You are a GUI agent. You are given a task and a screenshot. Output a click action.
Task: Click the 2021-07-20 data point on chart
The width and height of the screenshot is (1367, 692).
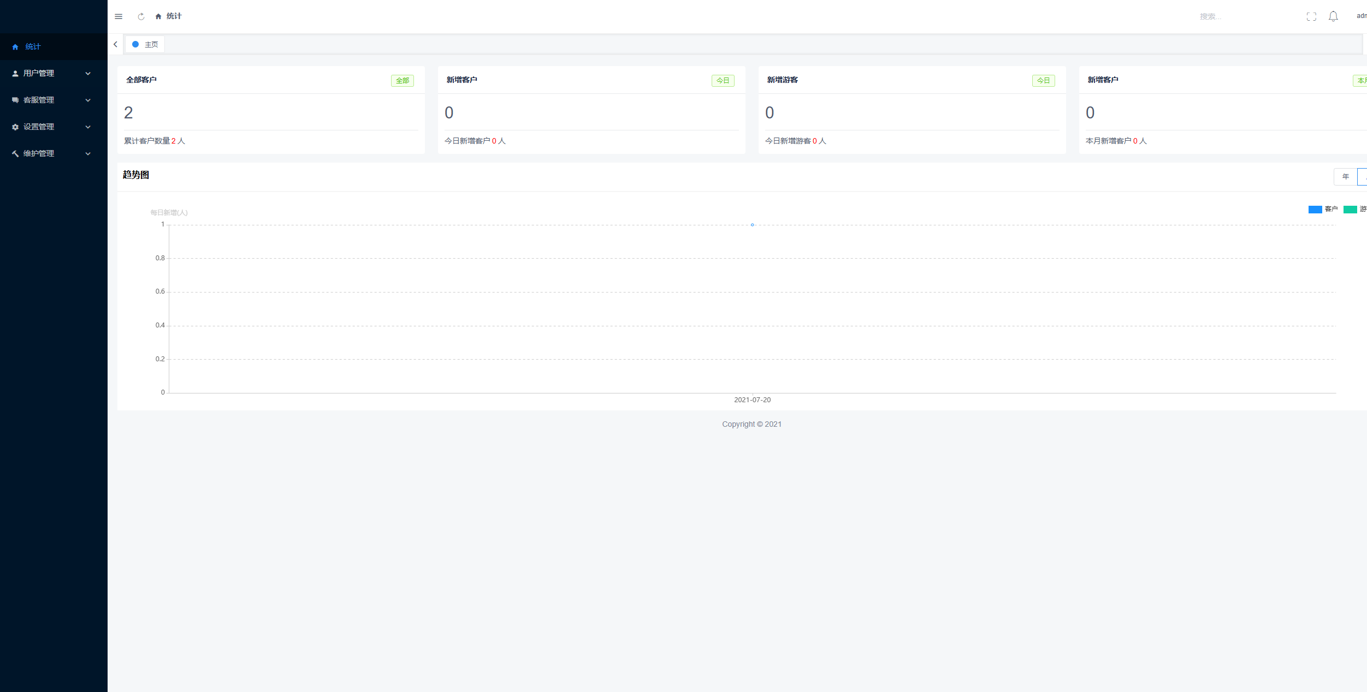point(752,225)
